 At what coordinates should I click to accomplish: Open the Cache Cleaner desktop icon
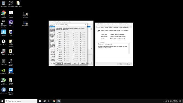(x=11, y=14)
